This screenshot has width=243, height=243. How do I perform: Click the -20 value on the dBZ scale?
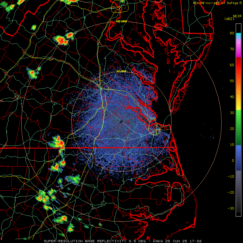[231, 193]
